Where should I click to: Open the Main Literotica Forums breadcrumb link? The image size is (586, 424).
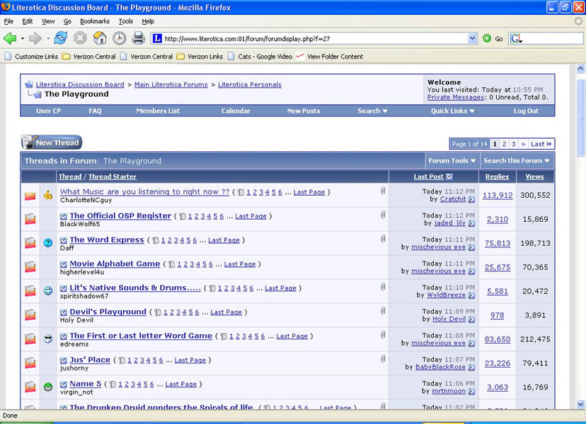click(171, 84)
